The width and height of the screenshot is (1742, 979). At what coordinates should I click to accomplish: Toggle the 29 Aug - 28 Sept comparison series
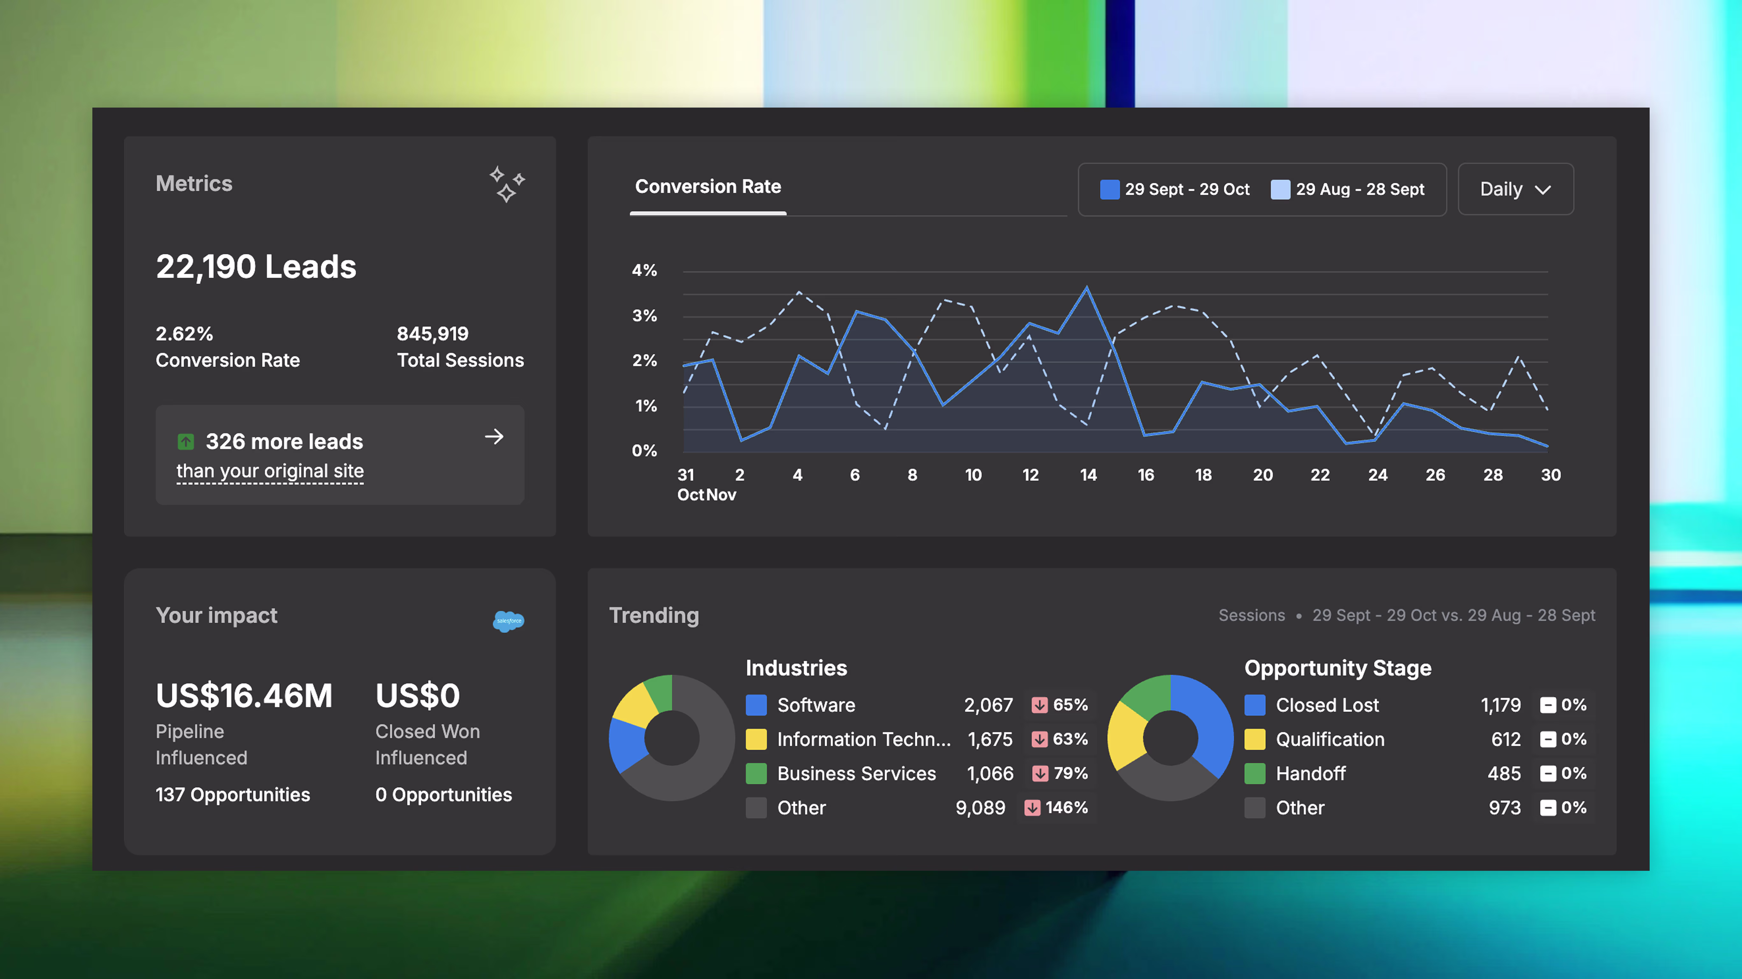(x=1348, y=189)
